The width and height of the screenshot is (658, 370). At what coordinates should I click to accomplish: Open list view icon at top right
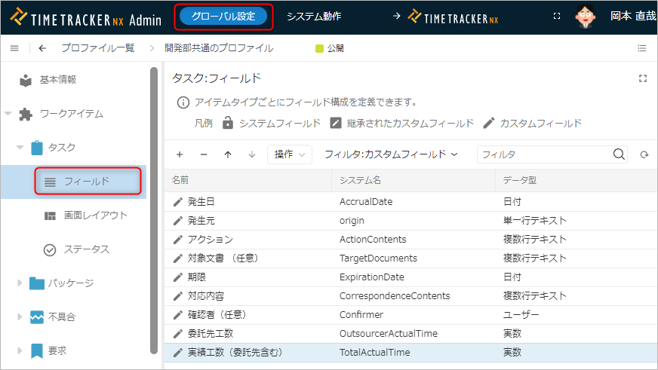coord(642,48)
